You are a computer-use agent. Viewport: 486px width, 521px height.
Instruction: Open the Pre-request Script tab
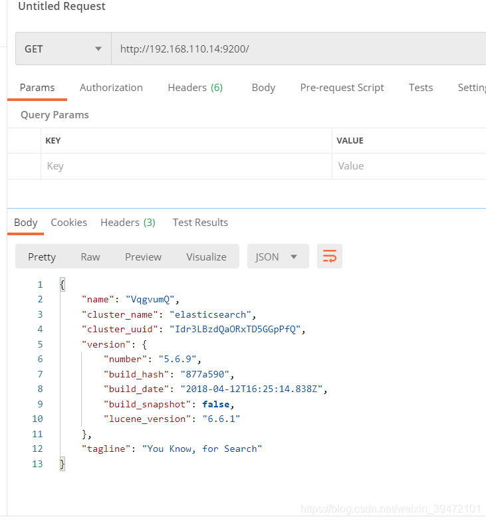tap(342, 88)
